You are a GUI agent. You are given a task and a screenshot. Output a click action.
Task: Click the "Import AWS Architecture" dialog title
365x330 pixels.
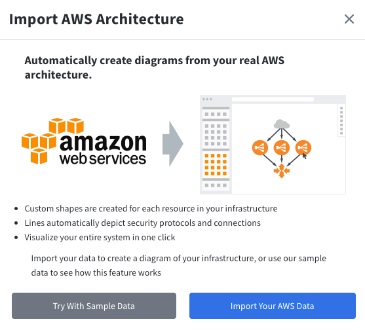point(96,19)
